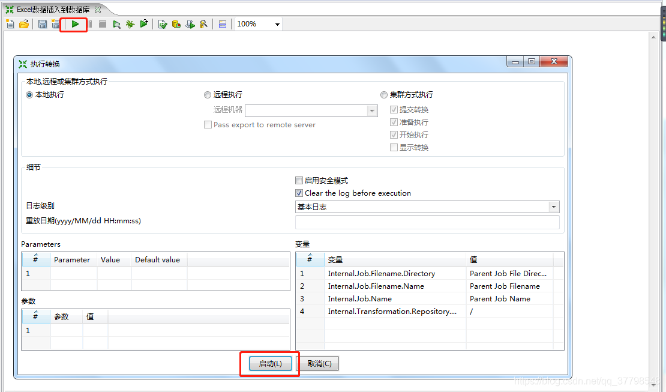Select the 集群方式执行 radio button
This screenshot has width=666, height=392.
[384, 95]
